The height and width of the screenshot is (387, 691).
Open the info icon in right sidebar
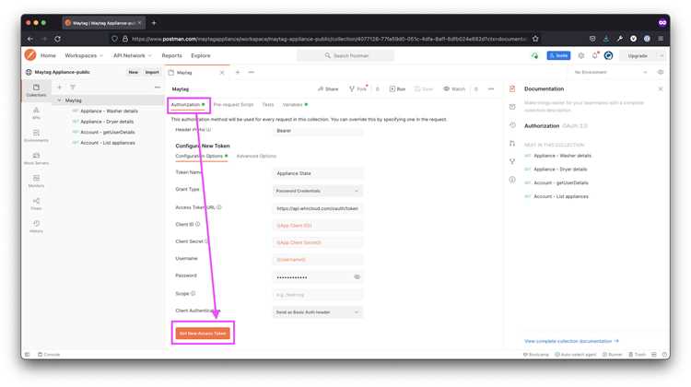click(512, 180)
